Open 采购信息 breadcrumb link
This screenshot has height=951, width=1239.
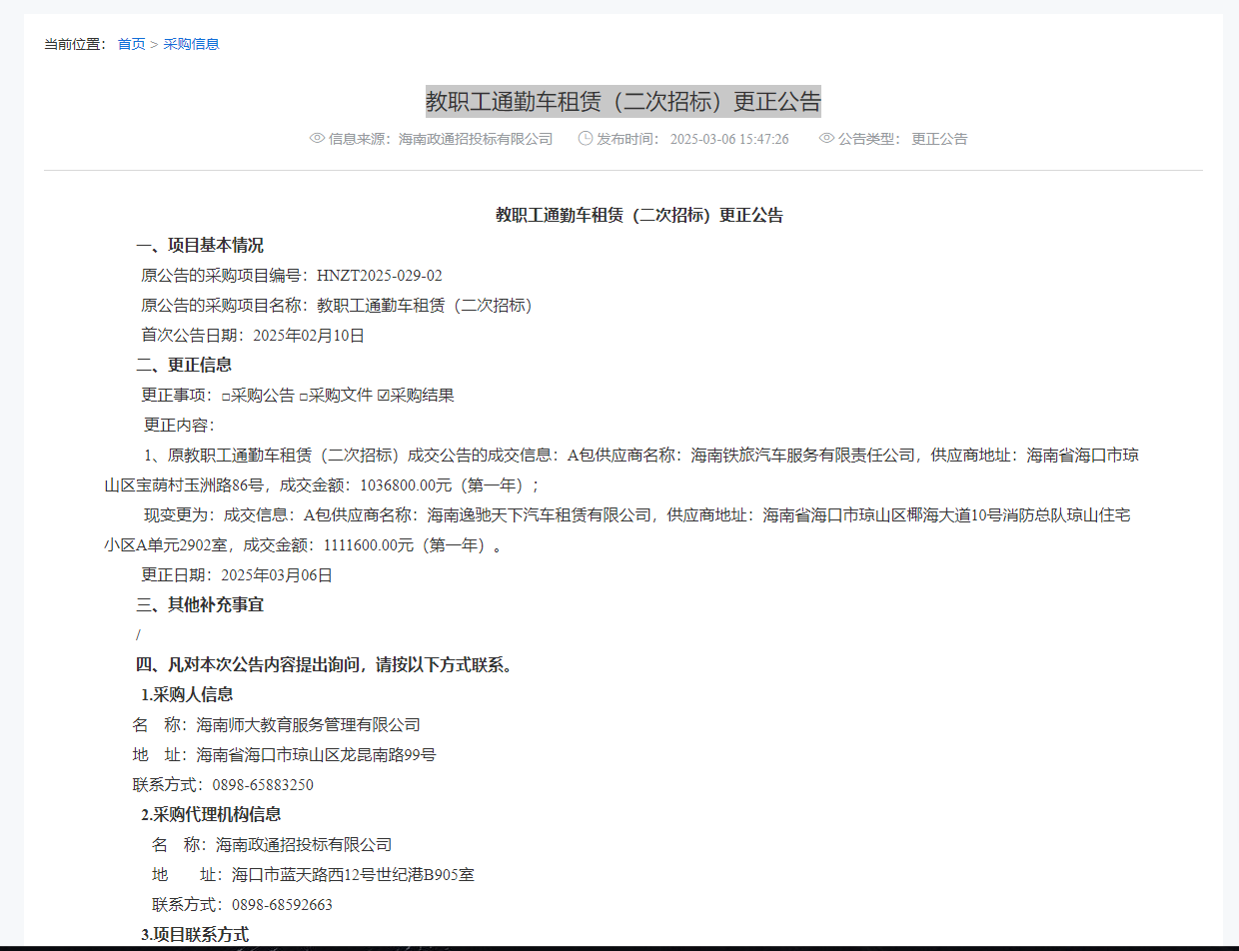click(x=191, y=44)
